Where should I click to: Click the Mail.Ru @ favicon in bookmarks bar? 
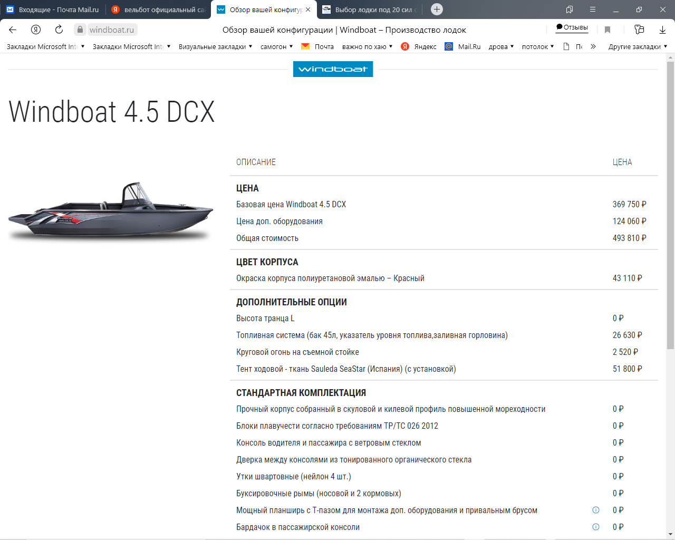click(x=449, y=46)
